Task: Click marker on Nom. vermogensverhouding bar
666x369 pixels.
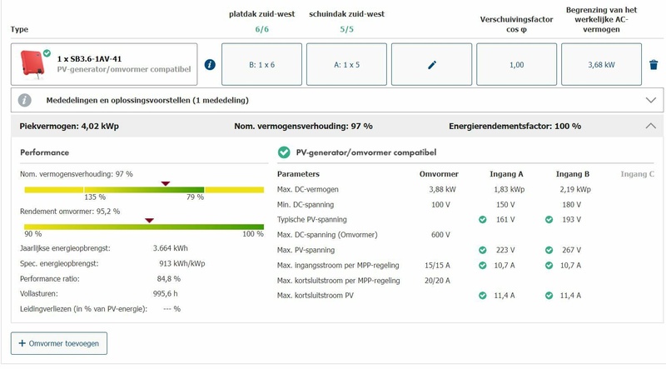Action: click(166, 183)
